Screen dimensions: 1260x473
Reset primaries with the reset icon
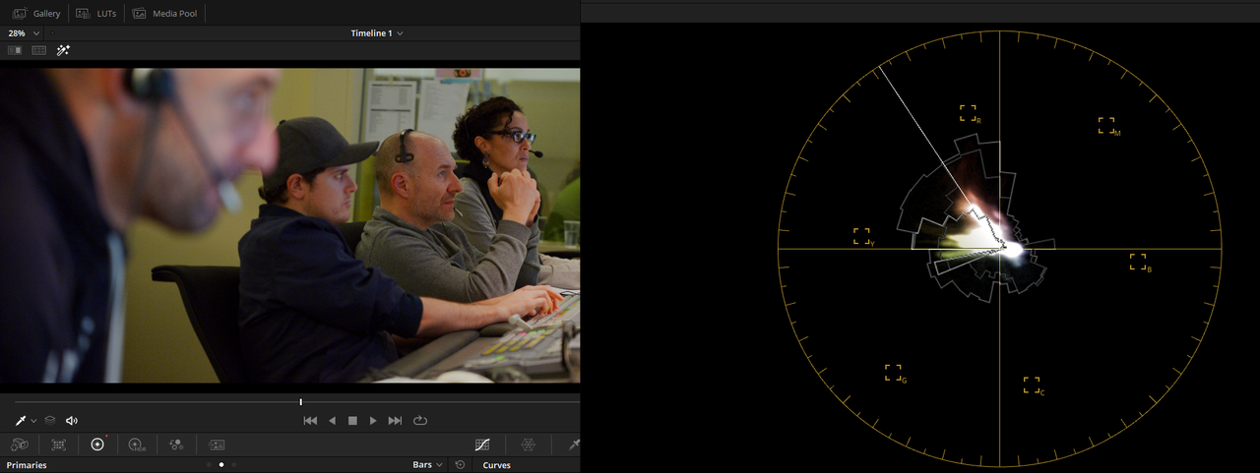[x=460, y=465]
